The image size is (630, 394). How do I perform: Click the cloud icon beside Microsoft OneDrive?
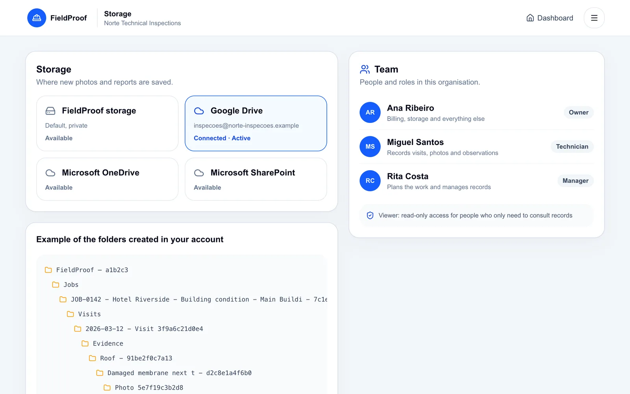50,173
